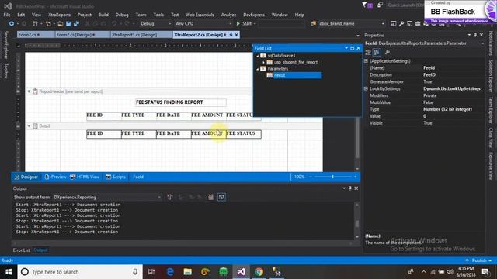Click the volume icon in system tray

pyautogui.click(x=450, y=272)
